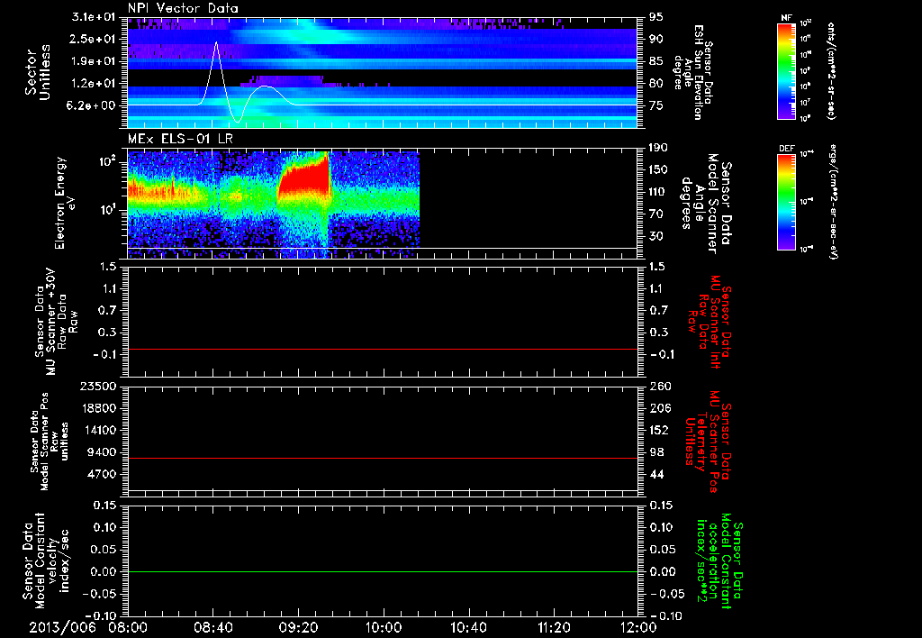
Task: Click the '1.9e+01' sector tick label
Action: pyautogui.click(x=93, y=61)
